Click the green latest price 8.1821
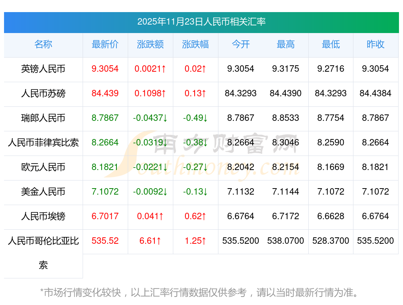Image resolution: width=403 pixels, height=305 pixels. (x=105, y=167)
